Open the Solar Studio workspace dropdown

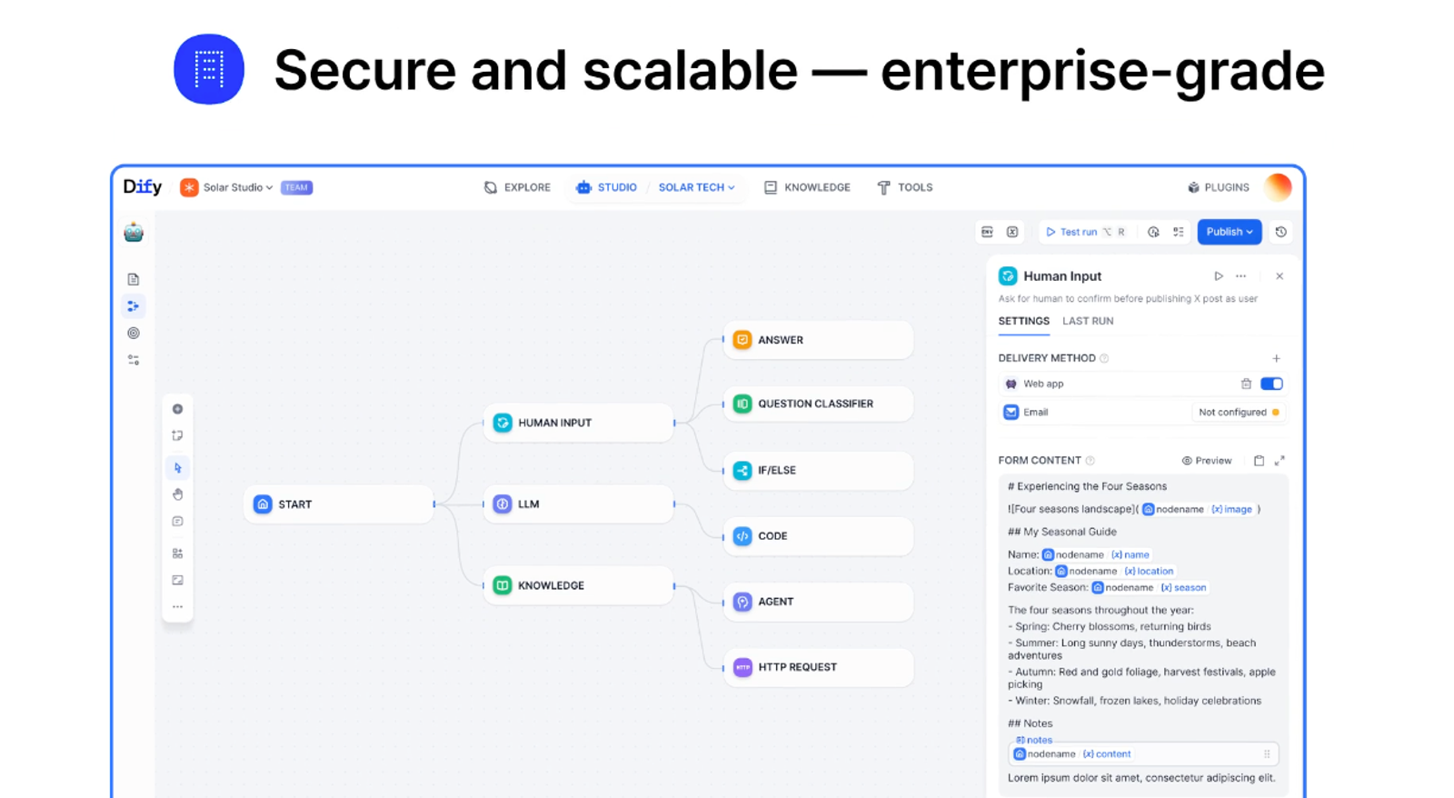pyautogui.click(x=227, y=187)
